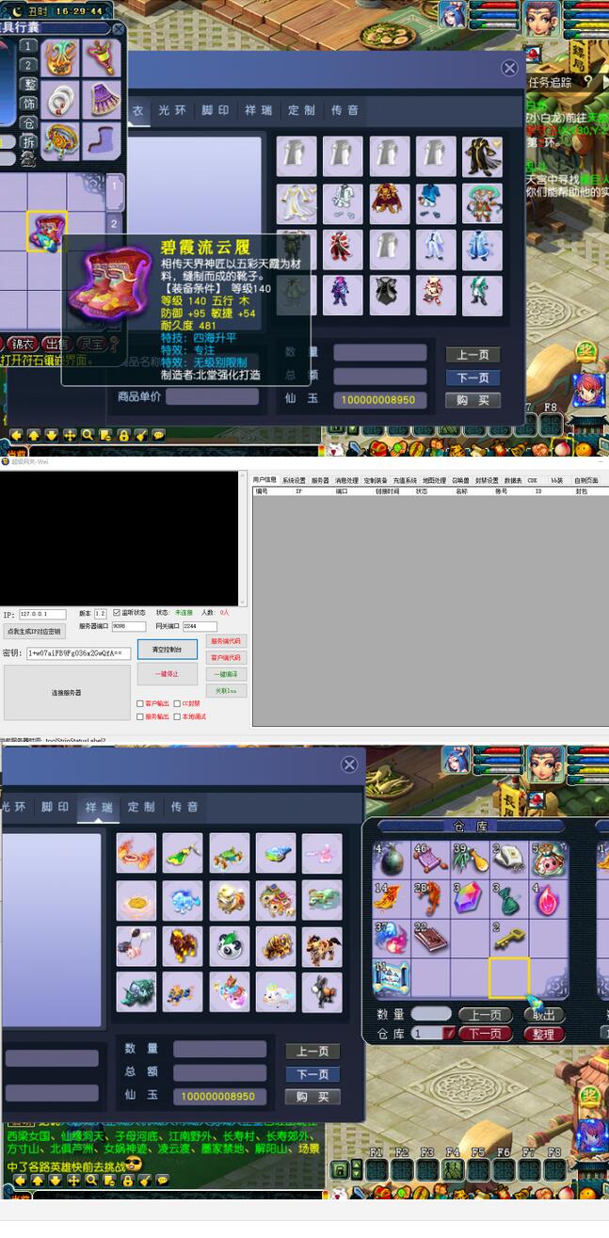Enable the 客户输出 checkbox
Viewport: 609px width, 1238px height.
click(140, 703)
